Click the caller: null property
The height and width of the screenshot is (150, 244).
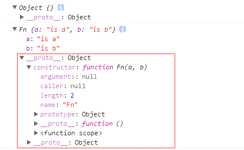click(x=63, y=86)
